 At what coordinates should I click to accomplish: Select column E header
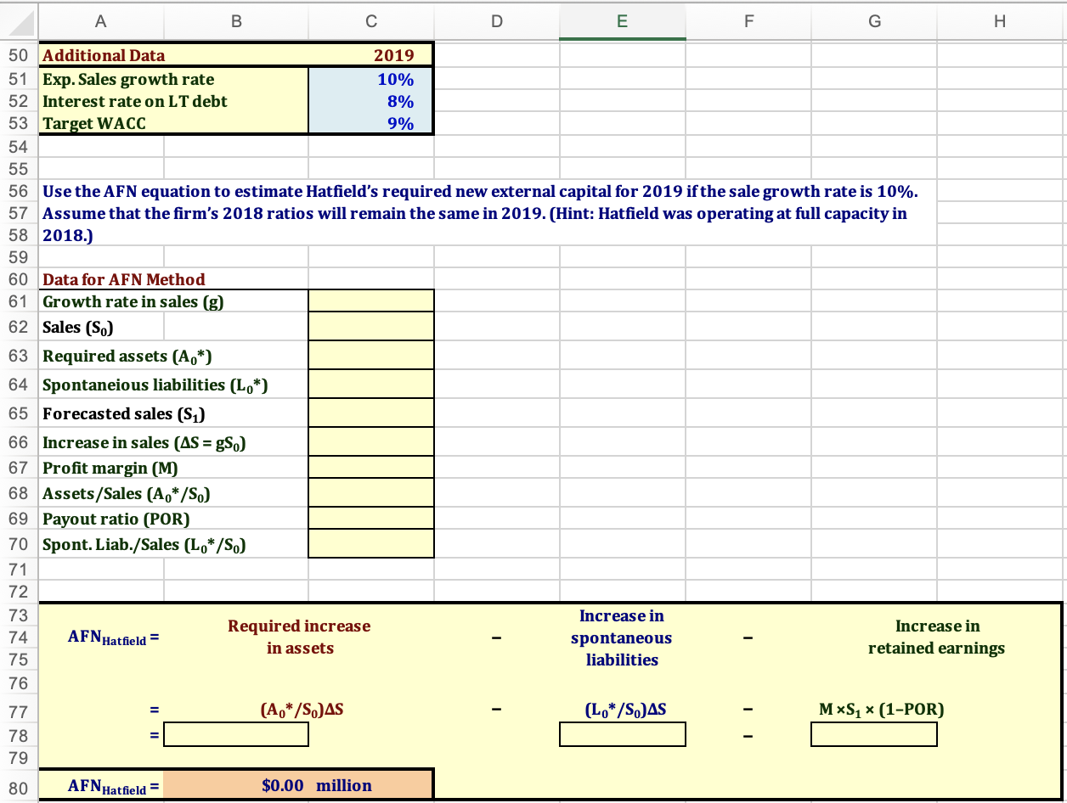pos(622,21)
